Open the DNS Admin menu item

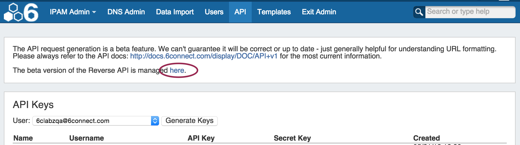[126, 12]
